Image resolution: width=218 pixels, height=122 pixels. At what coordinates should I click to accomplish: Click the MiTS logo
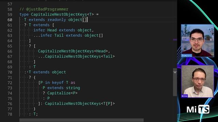tap(198, 109)
